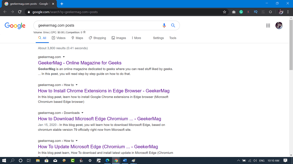Switch ENG input language indicator
The height and width of the screenshot is (164, 293).
point(262,160)
